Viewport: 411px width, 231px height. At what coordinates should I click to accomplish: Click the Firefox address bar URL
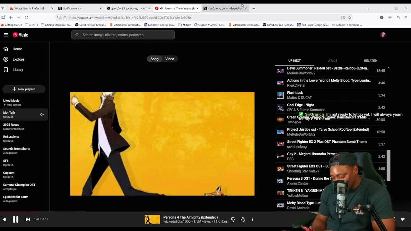[x=130, y=17]
